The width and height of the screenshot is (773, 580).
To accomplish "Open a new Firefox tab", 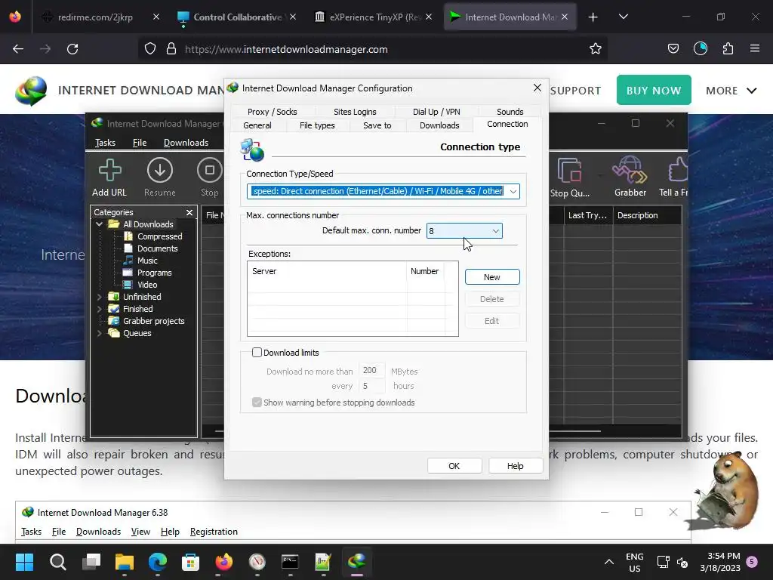I will [x=593, y=17].
